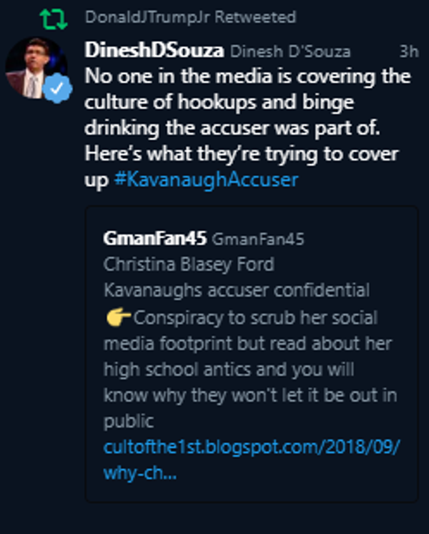This screenshot has width=429, height=534.
Task: Open the "DonaldJTrumpJr Retweeted" label
Action: pos(190,18)
